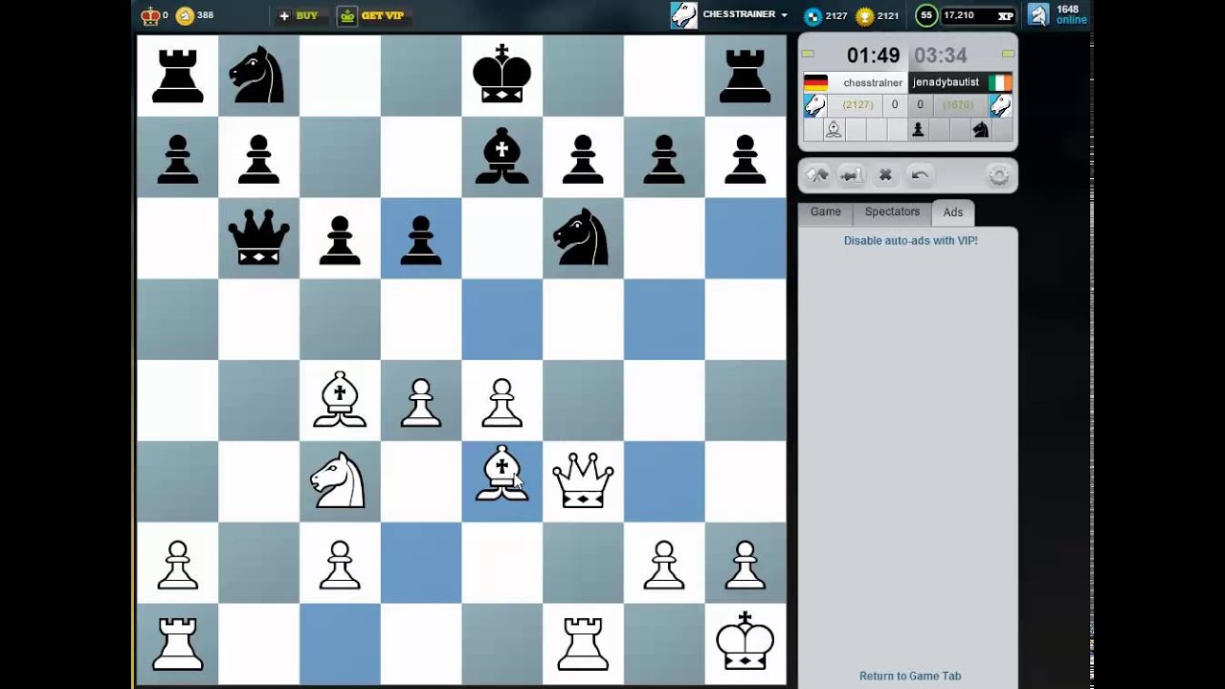Click the captured black knight icon
Screen dimensions: 1225x689
point(981,130)
